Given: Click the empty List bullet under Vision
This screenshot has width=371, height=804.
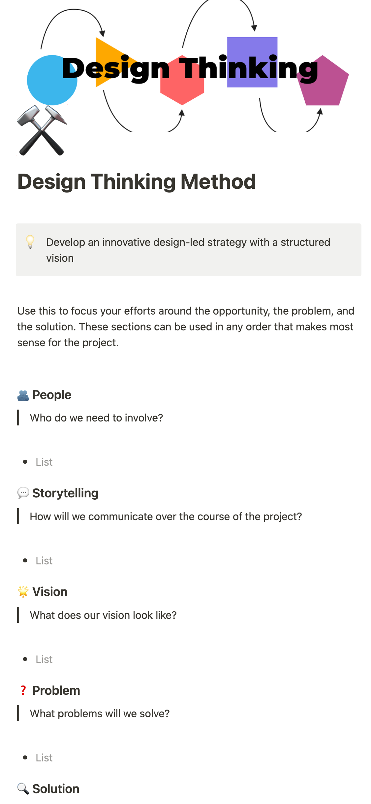Looking at the screenshot, I should [44, 659].
